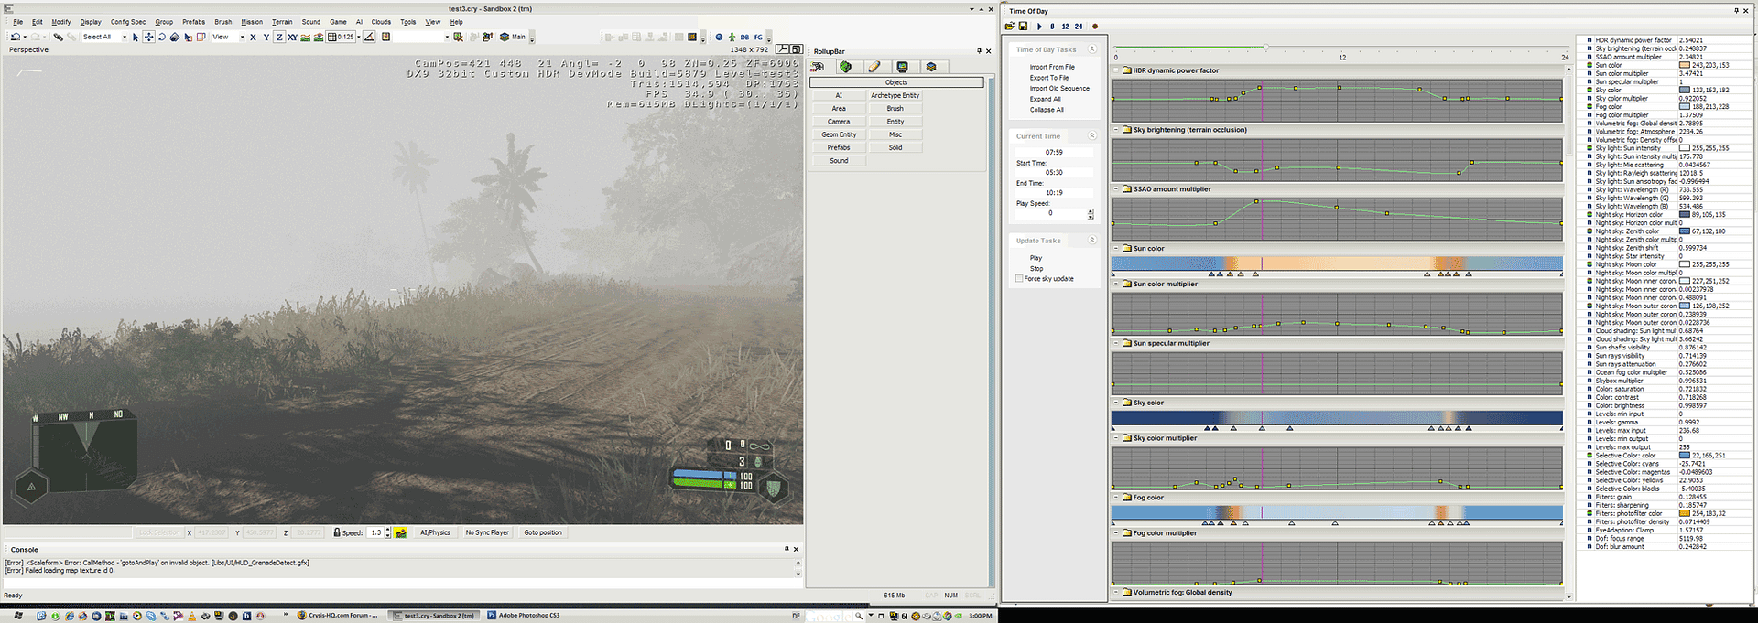Click the Import From File link
Screen dimensions: 1758x623
1051,67
